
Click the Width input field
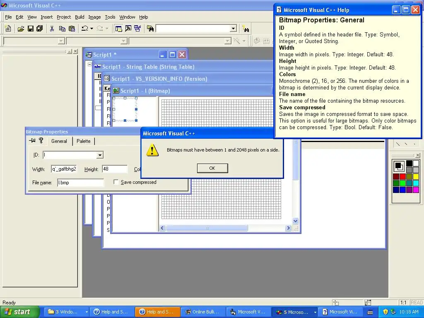click(64, 169)
